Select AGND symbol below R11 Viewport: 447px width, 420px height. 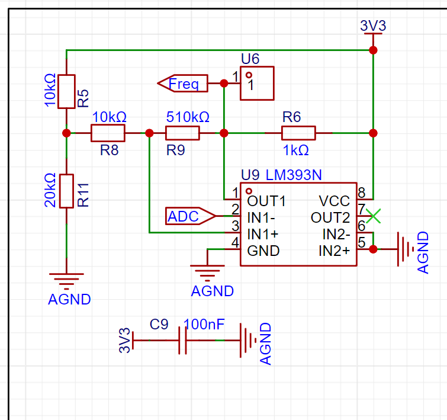(66, 281)
